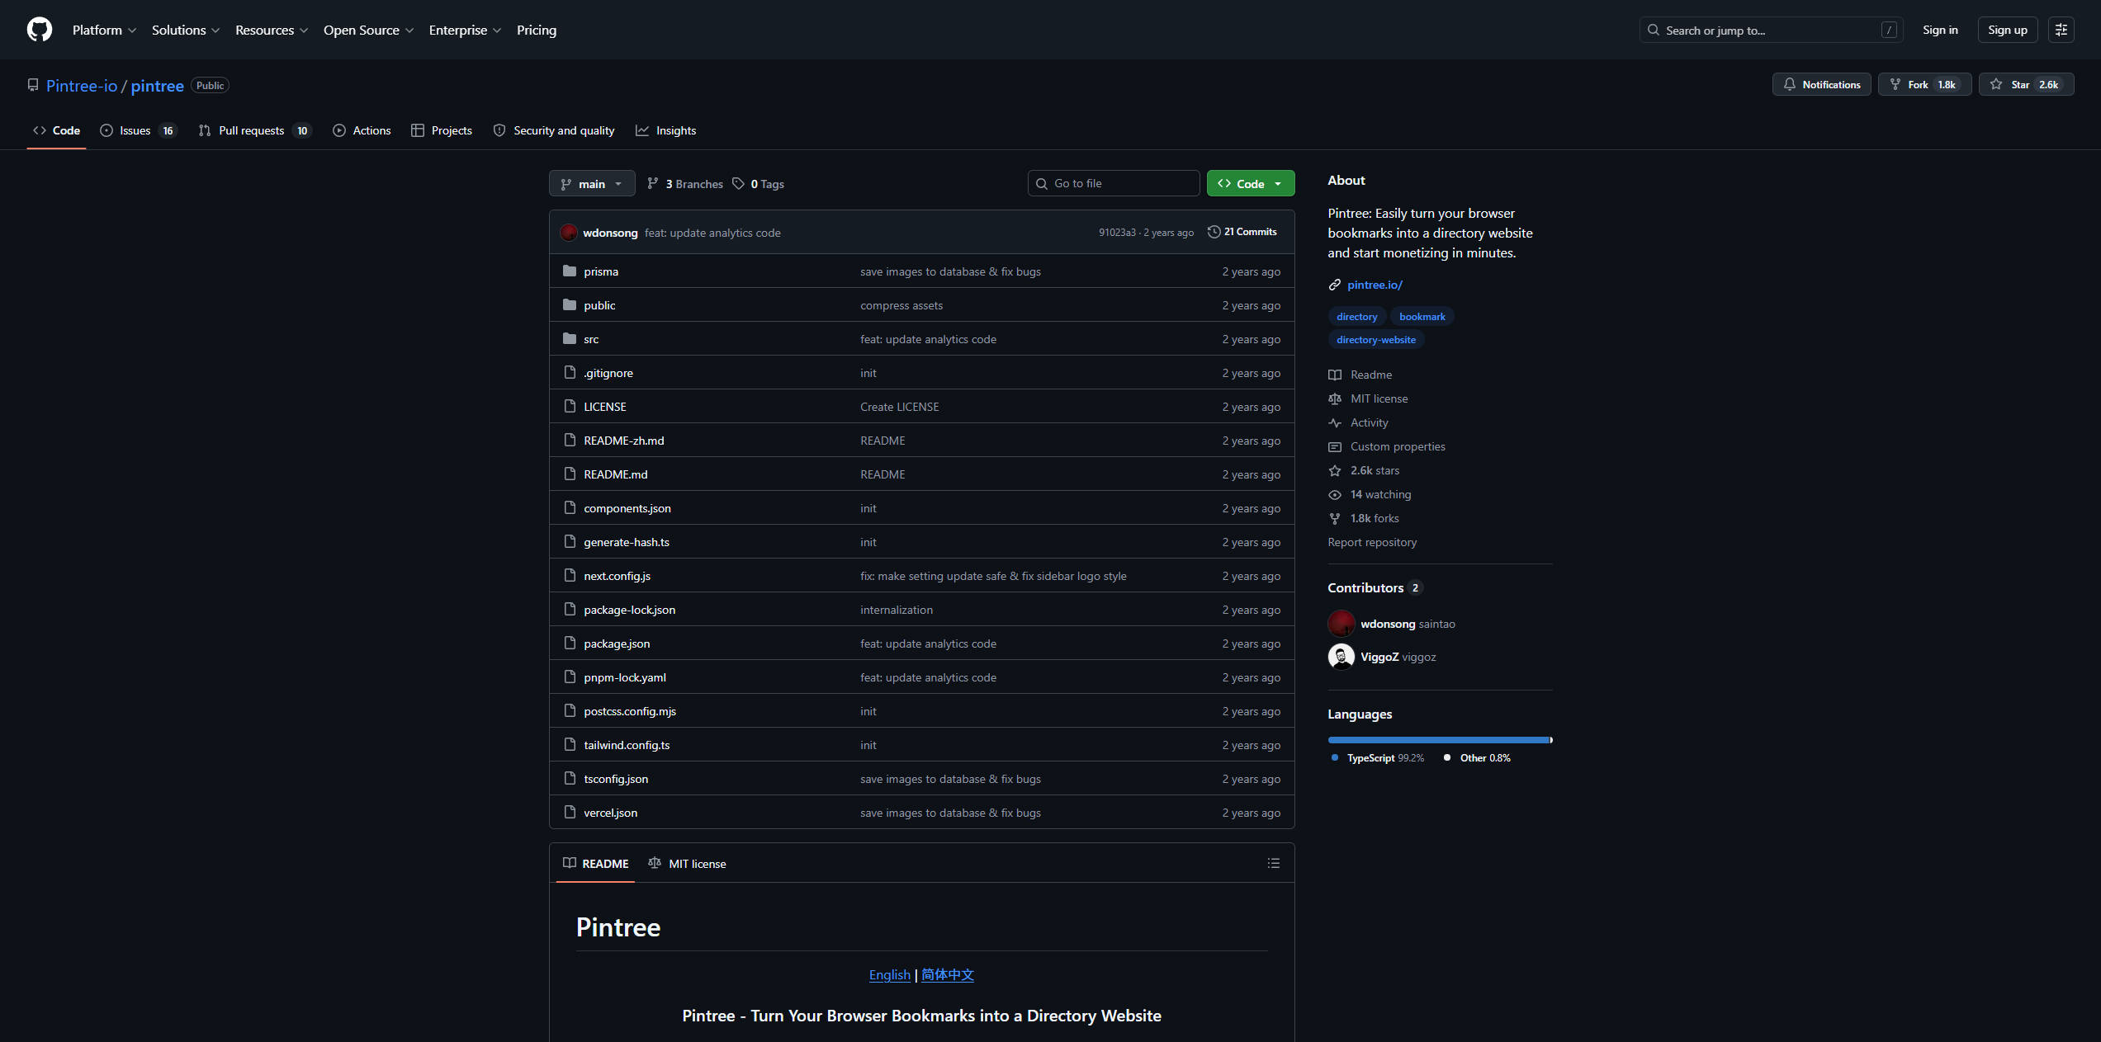Click the fork icon on the Fork button
The height and width of the screenshot is (1042, 2101).
pyautogui.click(x=1895, y=84)
